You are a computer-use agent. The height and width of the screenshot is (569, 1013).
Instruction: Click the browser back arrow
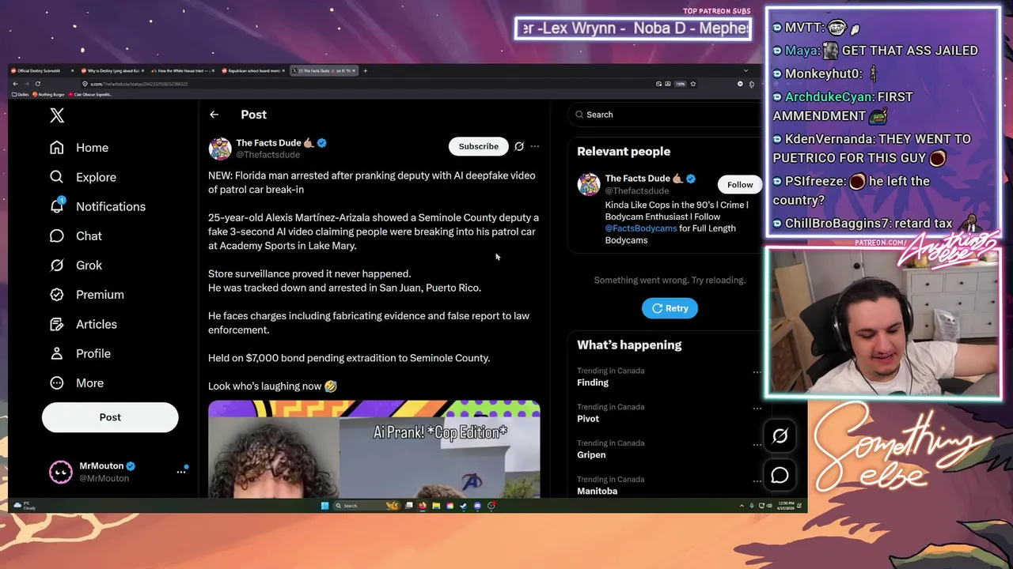(x=15, y=84)
